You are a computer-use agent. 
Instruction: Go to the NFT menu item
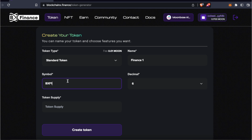click(69, 17)
